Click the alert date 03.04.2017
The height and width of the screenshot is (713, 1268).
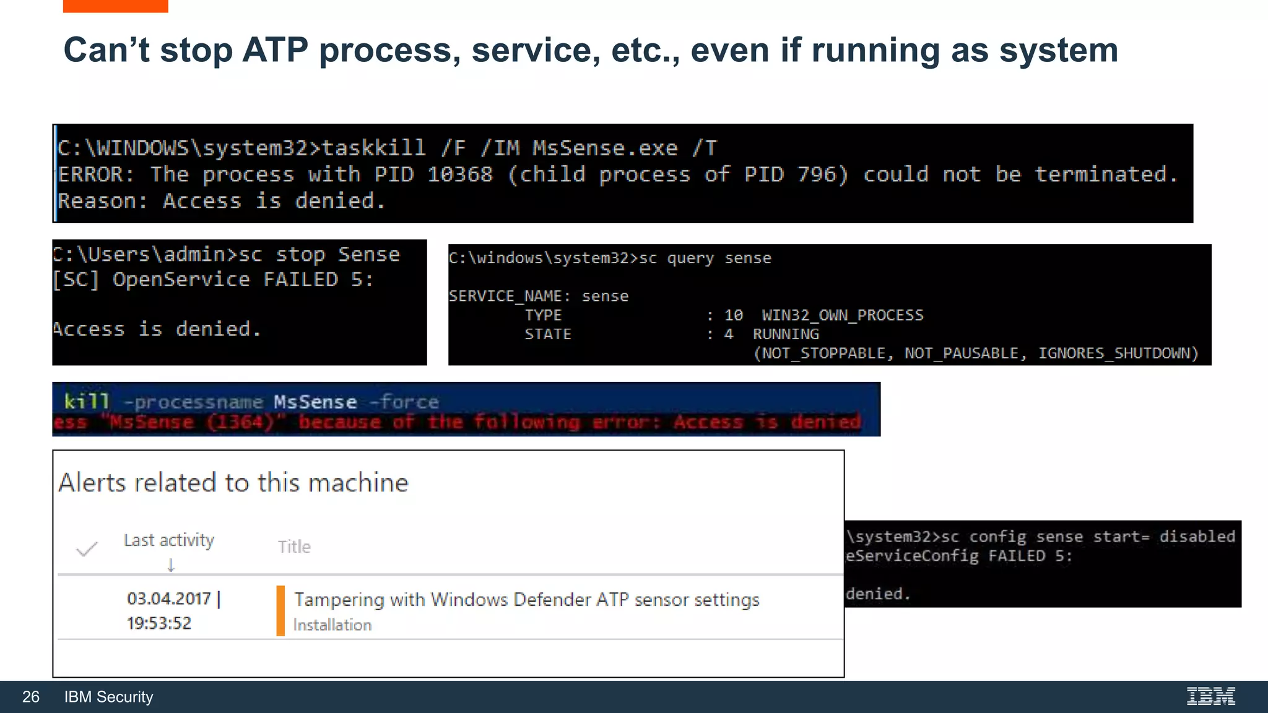[169, 598]
